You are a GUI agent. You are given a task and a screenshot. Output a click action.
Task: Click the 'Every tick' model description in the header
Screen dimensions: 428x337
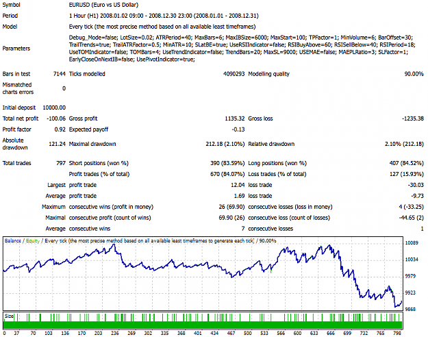[162, 27]
